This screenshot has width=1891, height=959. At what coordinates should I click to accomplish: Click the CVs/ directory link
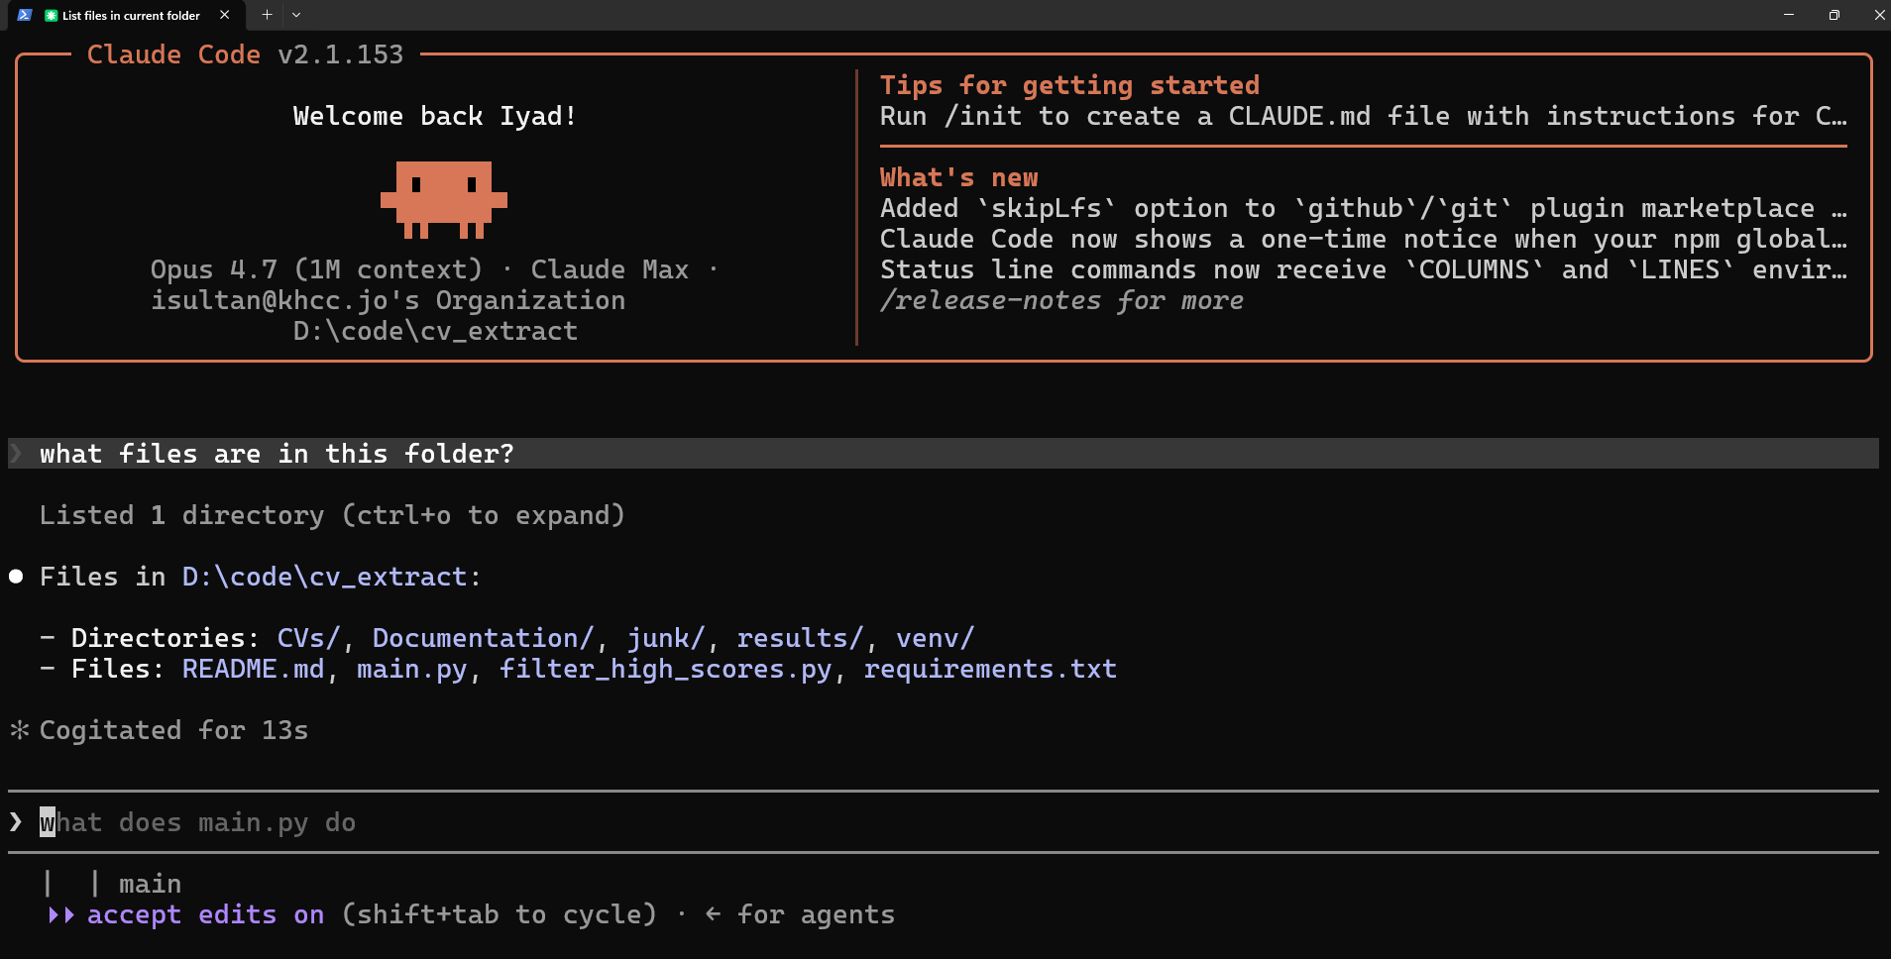(x=308, y=638)
